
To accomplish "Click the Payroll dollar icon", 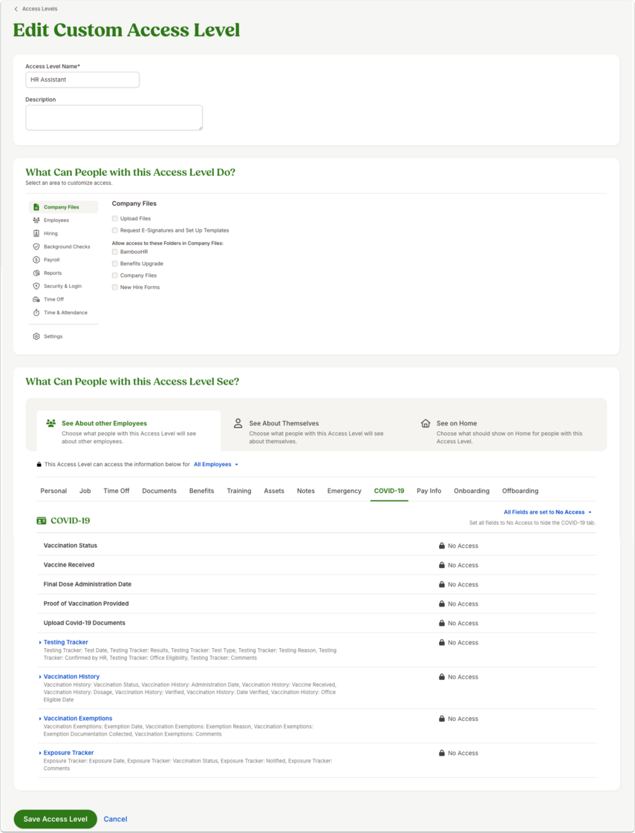I will (36, 260).
